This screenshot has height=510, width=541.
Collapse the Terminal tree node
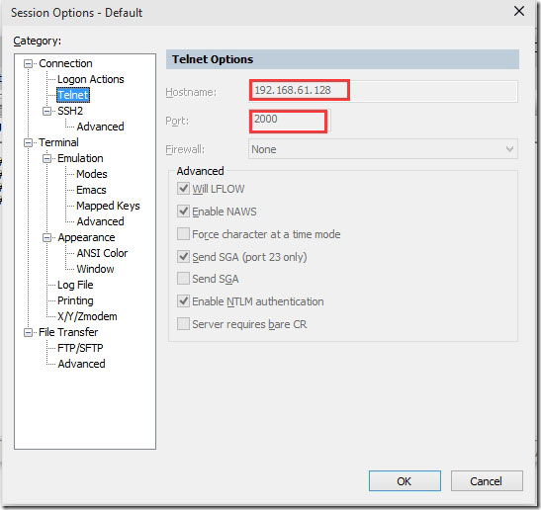coord(28,142)
